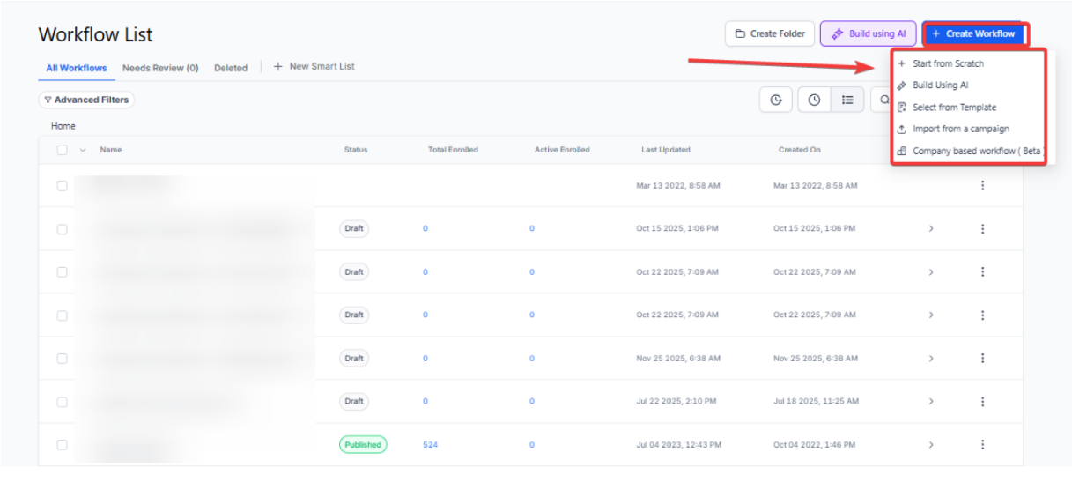Open Advanced Filters
The height and width of the screenshot is (482, 1072).
pyautogui.click(x=86, y=100)
